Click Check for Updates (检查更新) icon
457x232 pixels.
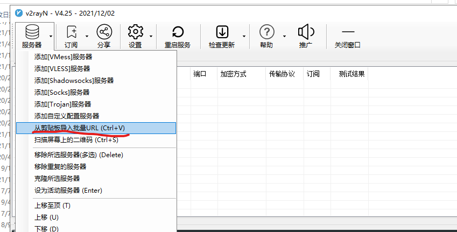point(222,32)
